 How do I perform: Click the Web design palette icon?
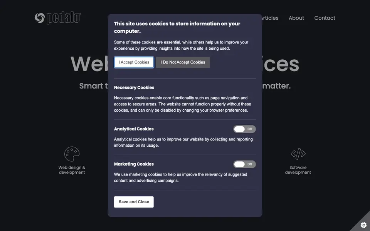(72, 154)
